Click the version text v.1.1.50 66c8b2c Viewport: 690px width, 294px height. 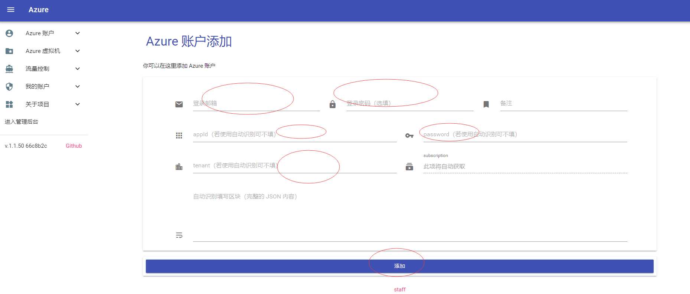26,146
